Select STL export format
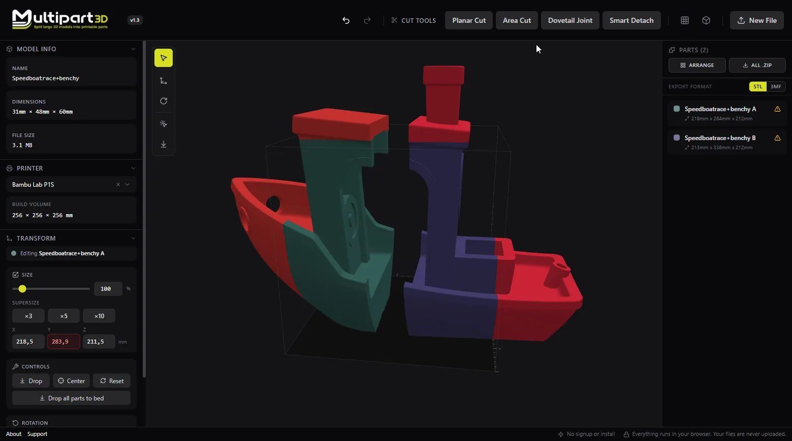Screen dimensions: 792x441 pyautogui.click(x=758, y=87)
